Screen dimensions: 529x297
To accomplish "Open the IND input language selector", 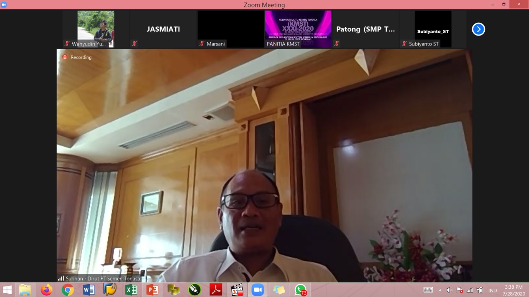I will pyautogui.click(x=493, y=290).
